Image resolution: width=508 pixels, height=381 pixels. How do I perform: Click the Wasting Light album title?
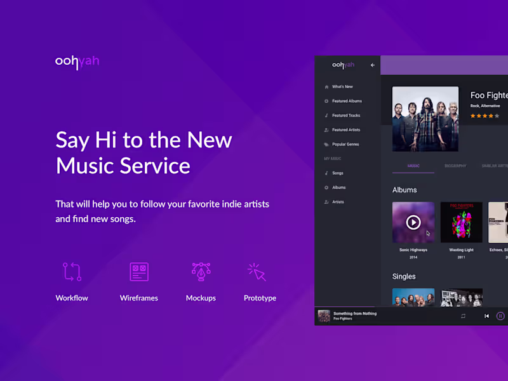tap(462, 250)
